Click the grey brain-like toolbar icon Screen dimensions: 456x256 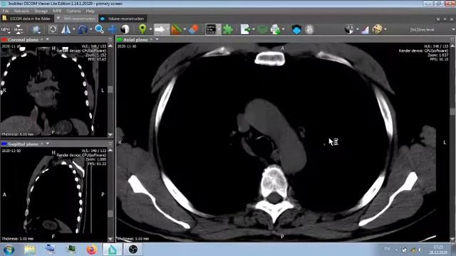tap(309, 29)
